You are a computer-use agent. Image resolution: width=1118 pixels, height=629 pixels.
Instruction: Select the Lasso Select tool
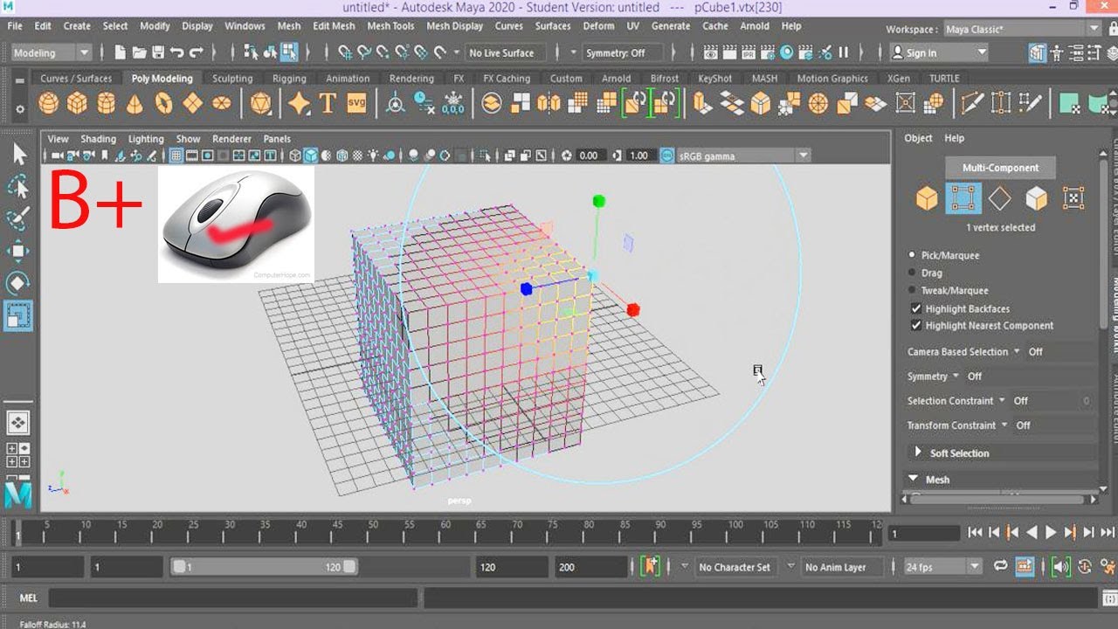pyautogui.click(x=18, y=186)
